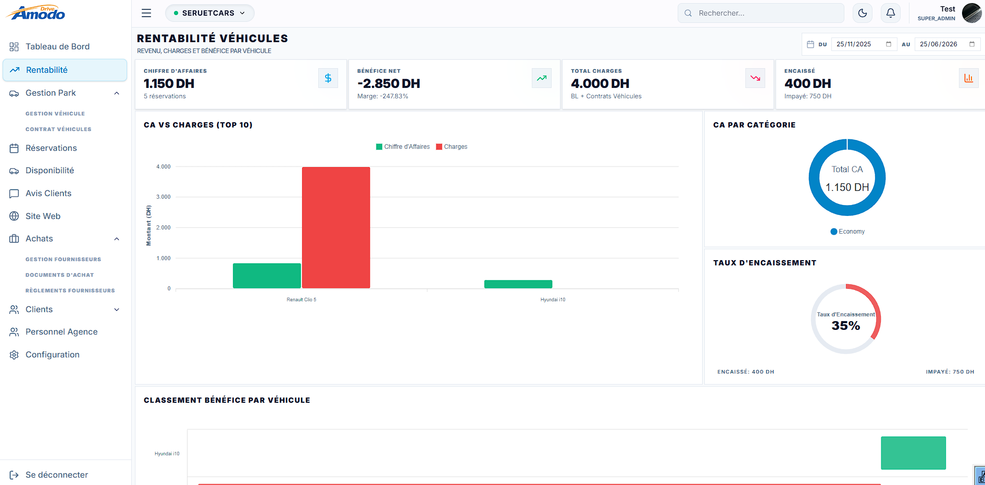This screenshot has width=985, height=485.
Task: Toggle Chiffre d'Affaires legend series
Action: click(403, 147)
